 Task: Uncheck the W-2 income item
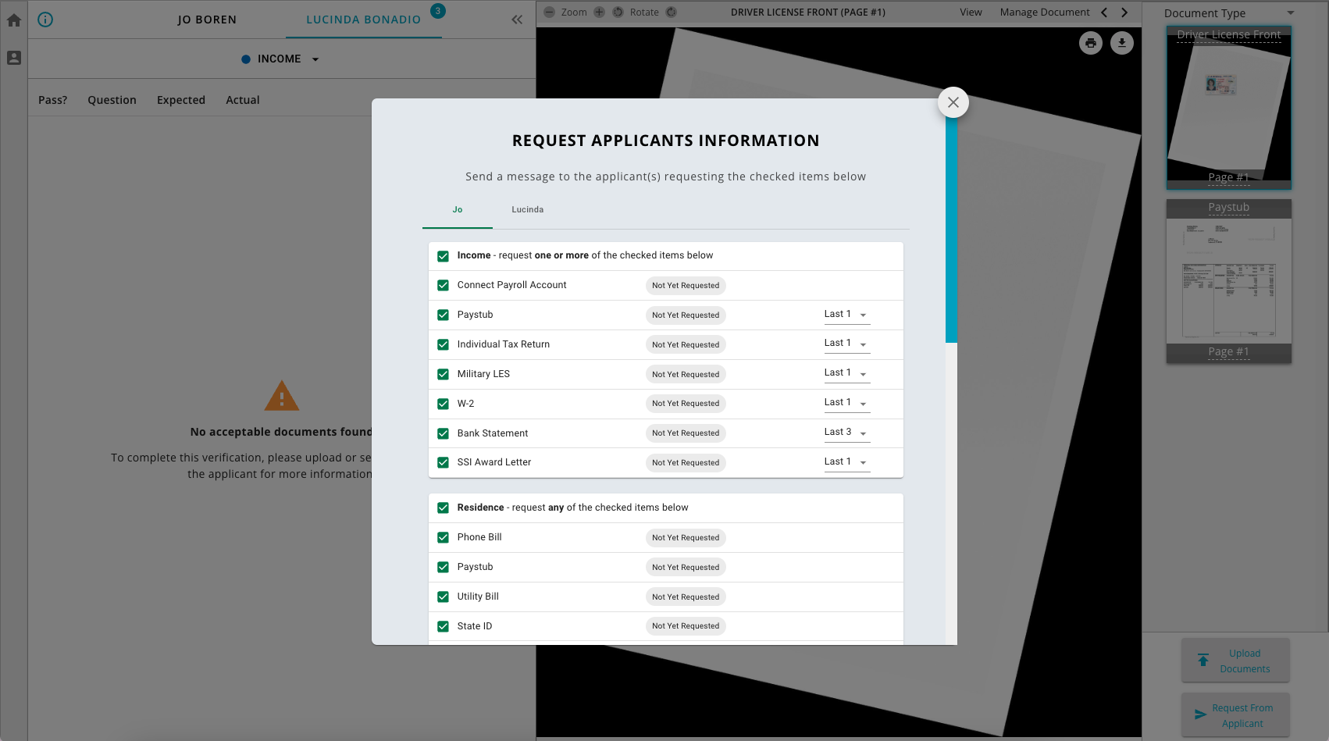pyautogui.click(x=444, y=404)
